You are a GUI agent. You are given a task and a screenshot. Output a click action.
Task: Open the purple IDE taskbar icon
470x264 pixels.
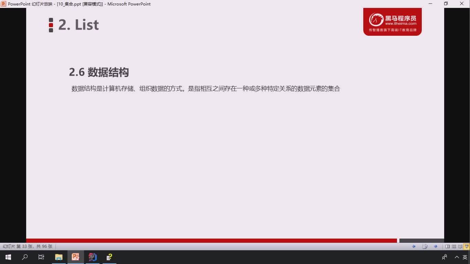[92, 257]
